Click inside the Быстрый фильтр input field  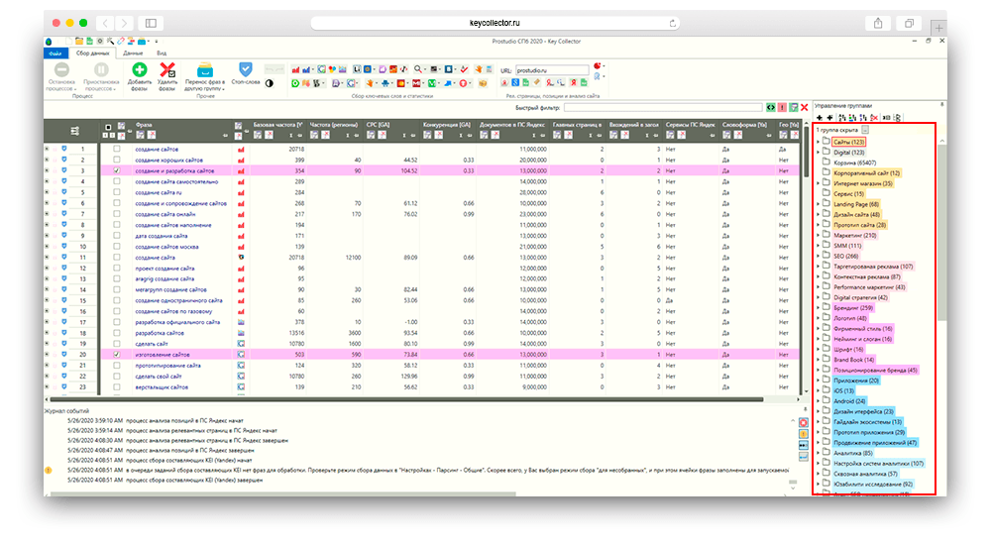663,107
